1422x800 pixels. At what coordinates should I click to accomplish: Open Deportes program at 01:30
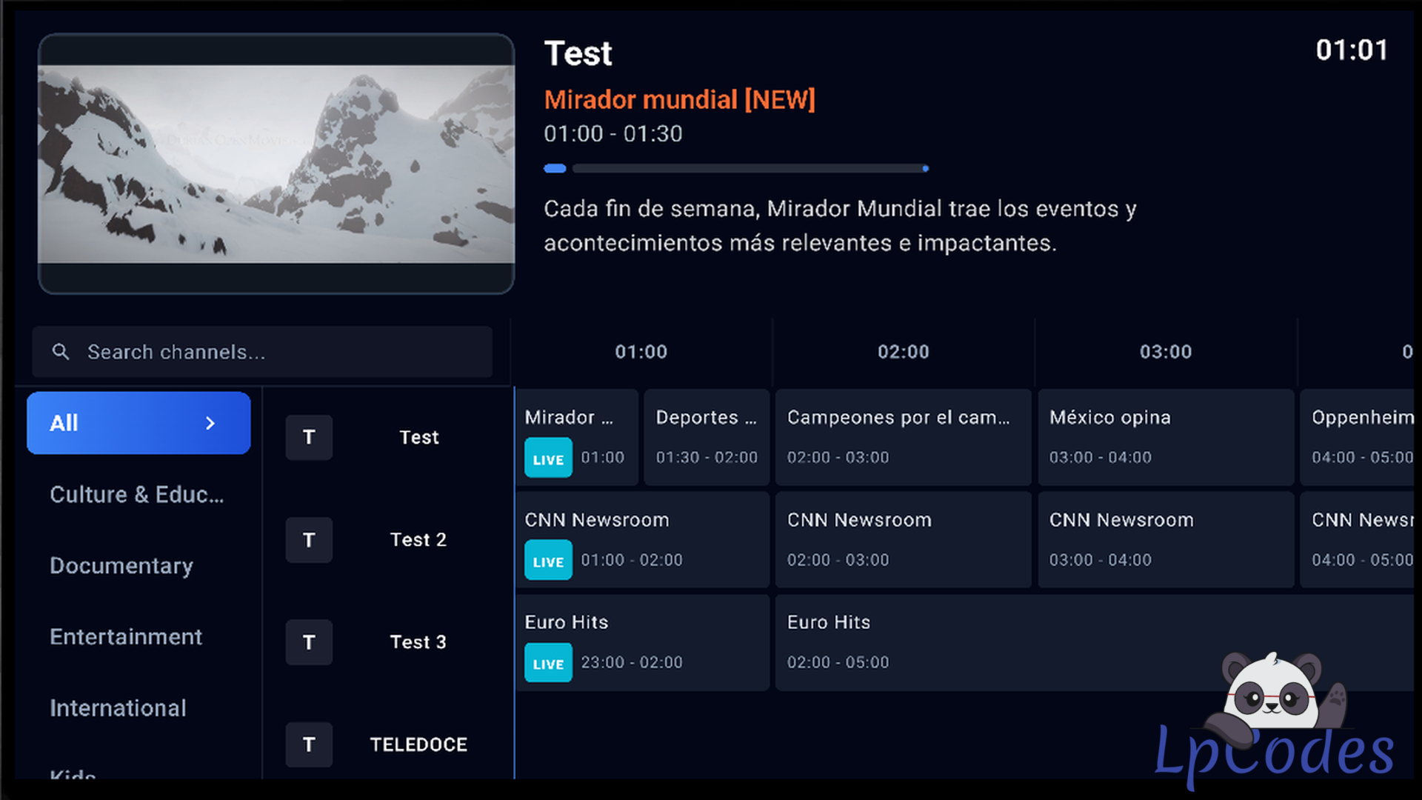pos(707,437)
